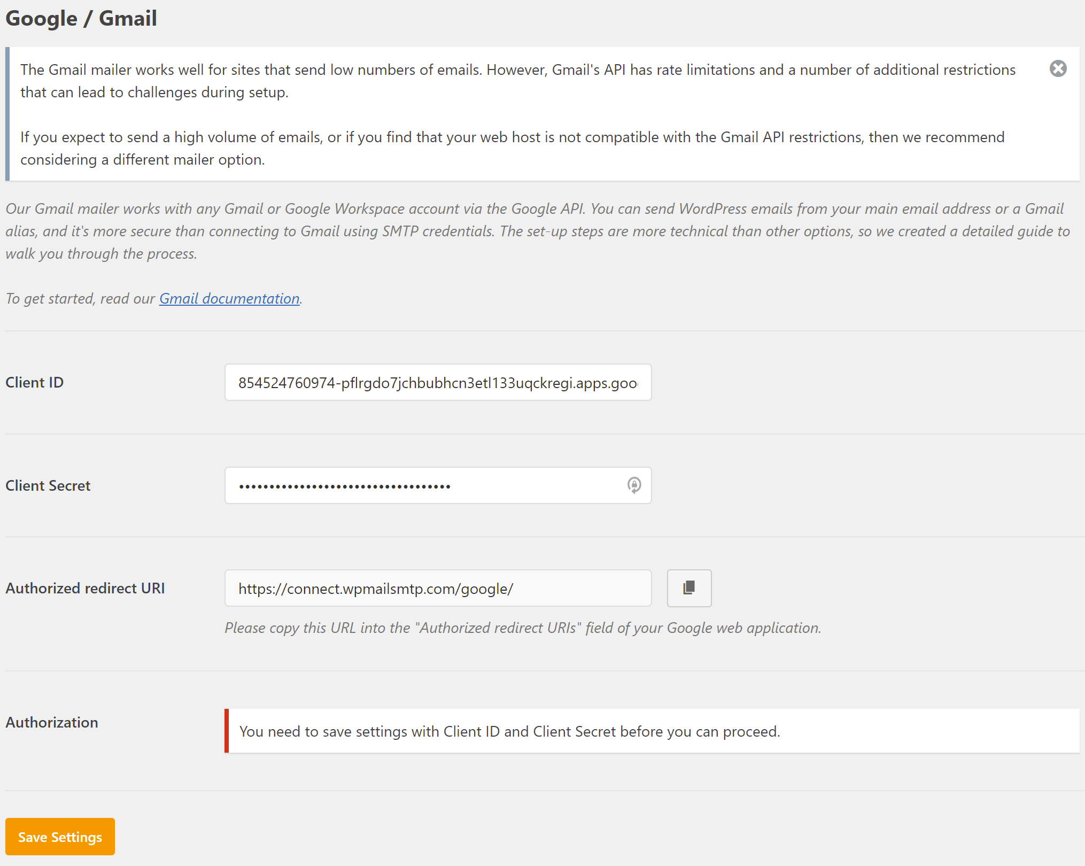Screen dimensions: 1085x866
Task: Click the notice paragraph about Gmail's rate limitations
Action: click(518, 81)
